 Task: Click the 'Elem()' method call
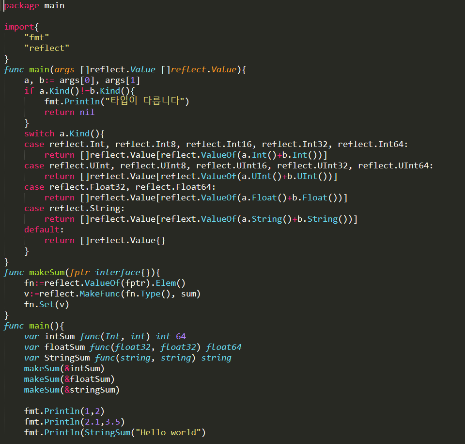pyautogui.click(x=170, y=283)
